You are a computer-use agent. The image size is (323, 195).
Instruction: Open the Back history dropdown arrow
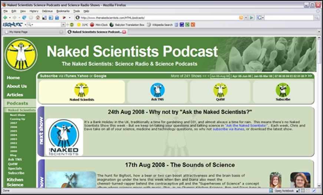pos(10,18)
